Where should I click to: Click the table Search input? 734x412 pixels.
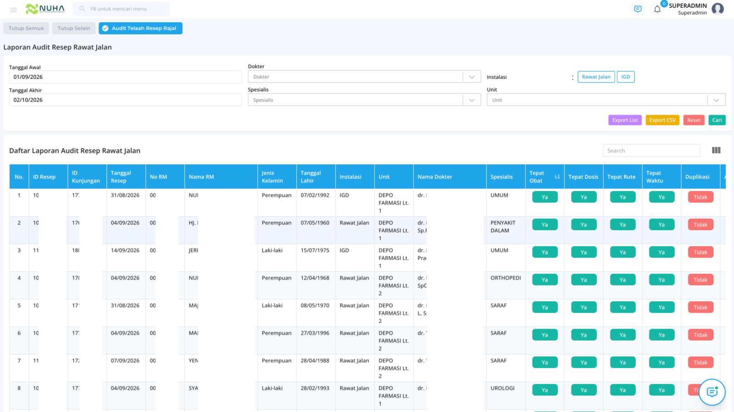[651, 151]
